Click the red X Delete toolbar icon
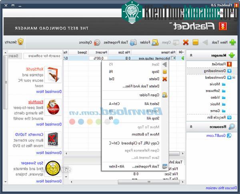Screen dimensions: 240x194 (x=186, y=42)
